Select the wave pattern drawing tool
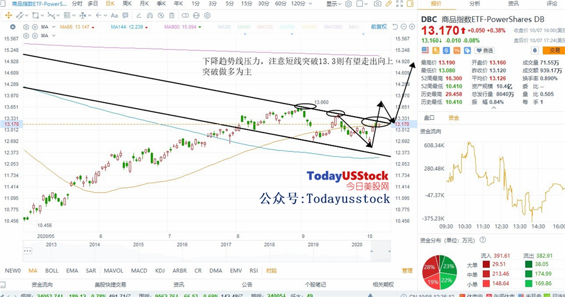 [51, 16]
